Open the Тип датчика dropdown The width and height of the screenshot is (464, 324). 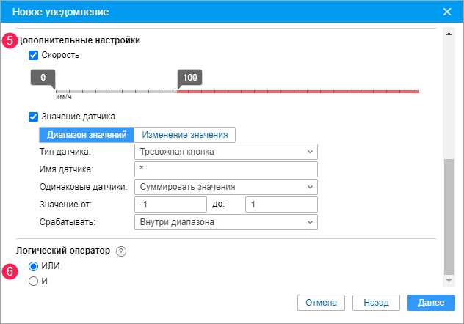226,152
